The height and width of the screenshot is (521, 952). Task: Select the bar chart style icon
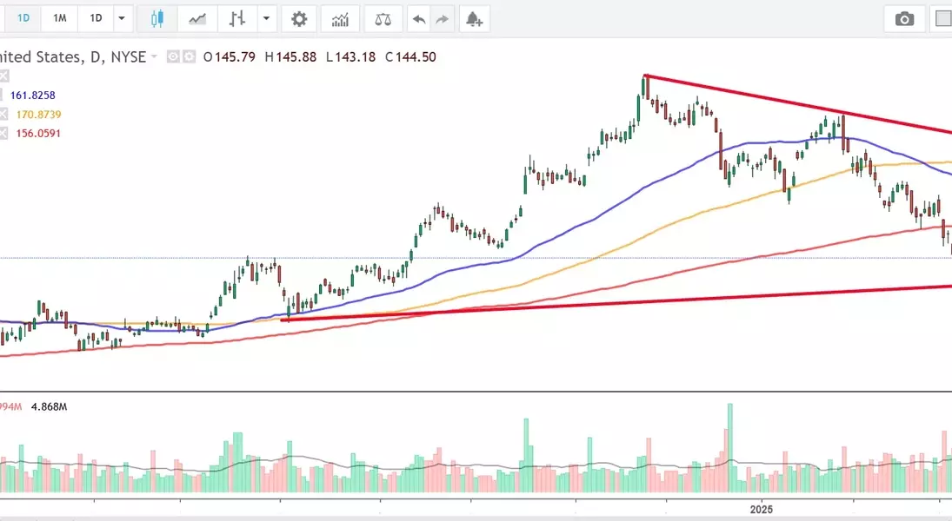pyautogui.click(x=236, y=18)
